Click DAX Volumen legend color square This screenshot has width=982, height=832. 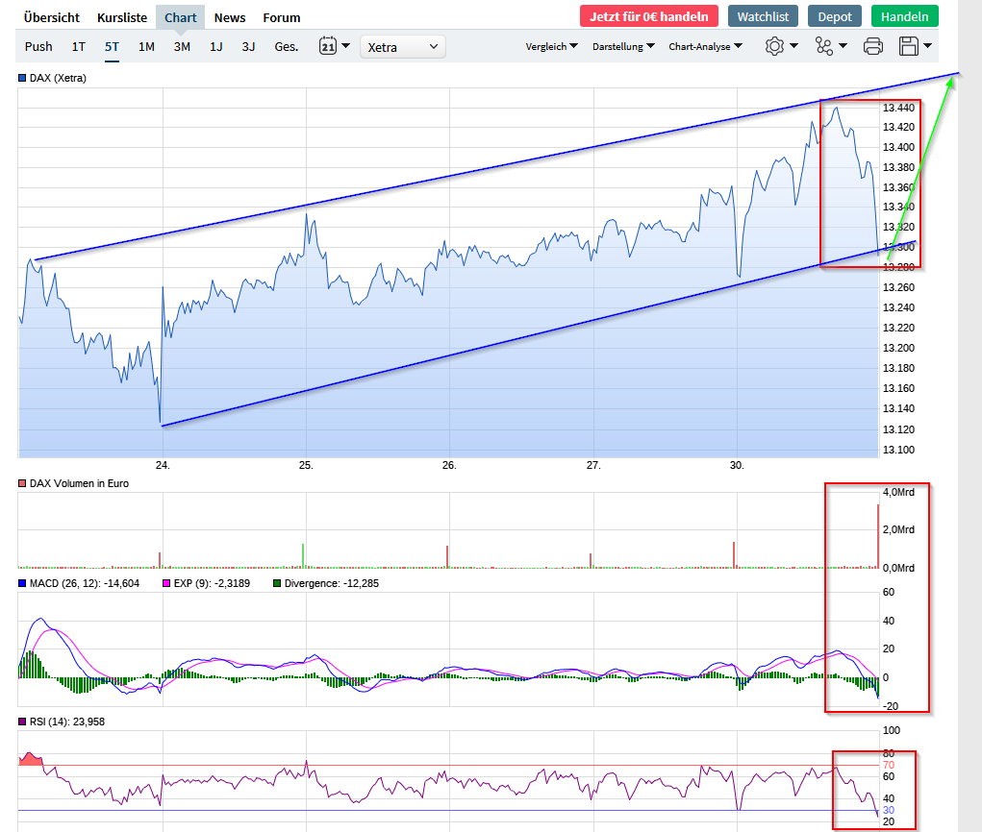click(x=22, y=483)
